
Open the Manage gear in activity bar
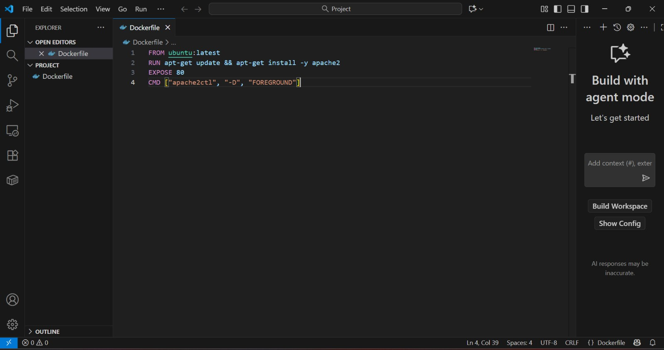point(12,324)
